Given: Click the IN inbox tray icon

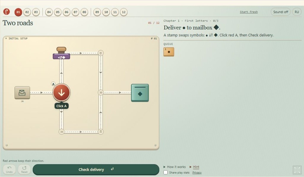Looking at the screenshot, I should coord(22,93).
